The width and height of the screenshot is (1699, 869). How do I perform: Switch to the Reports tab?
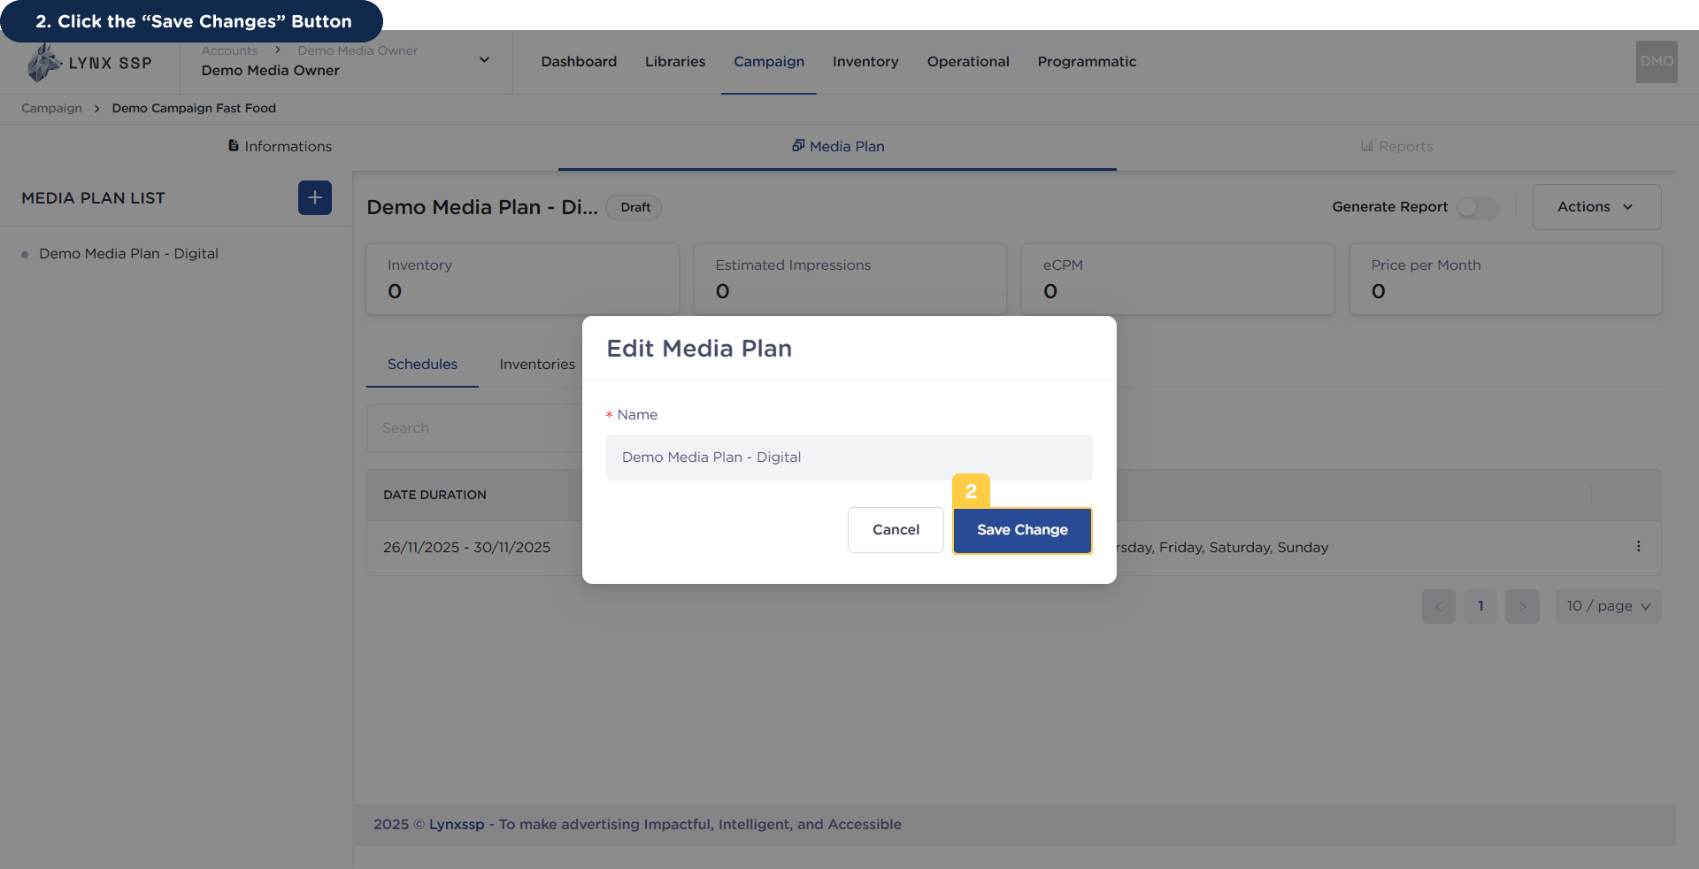pyautogui.click(x=1395, y=147)
